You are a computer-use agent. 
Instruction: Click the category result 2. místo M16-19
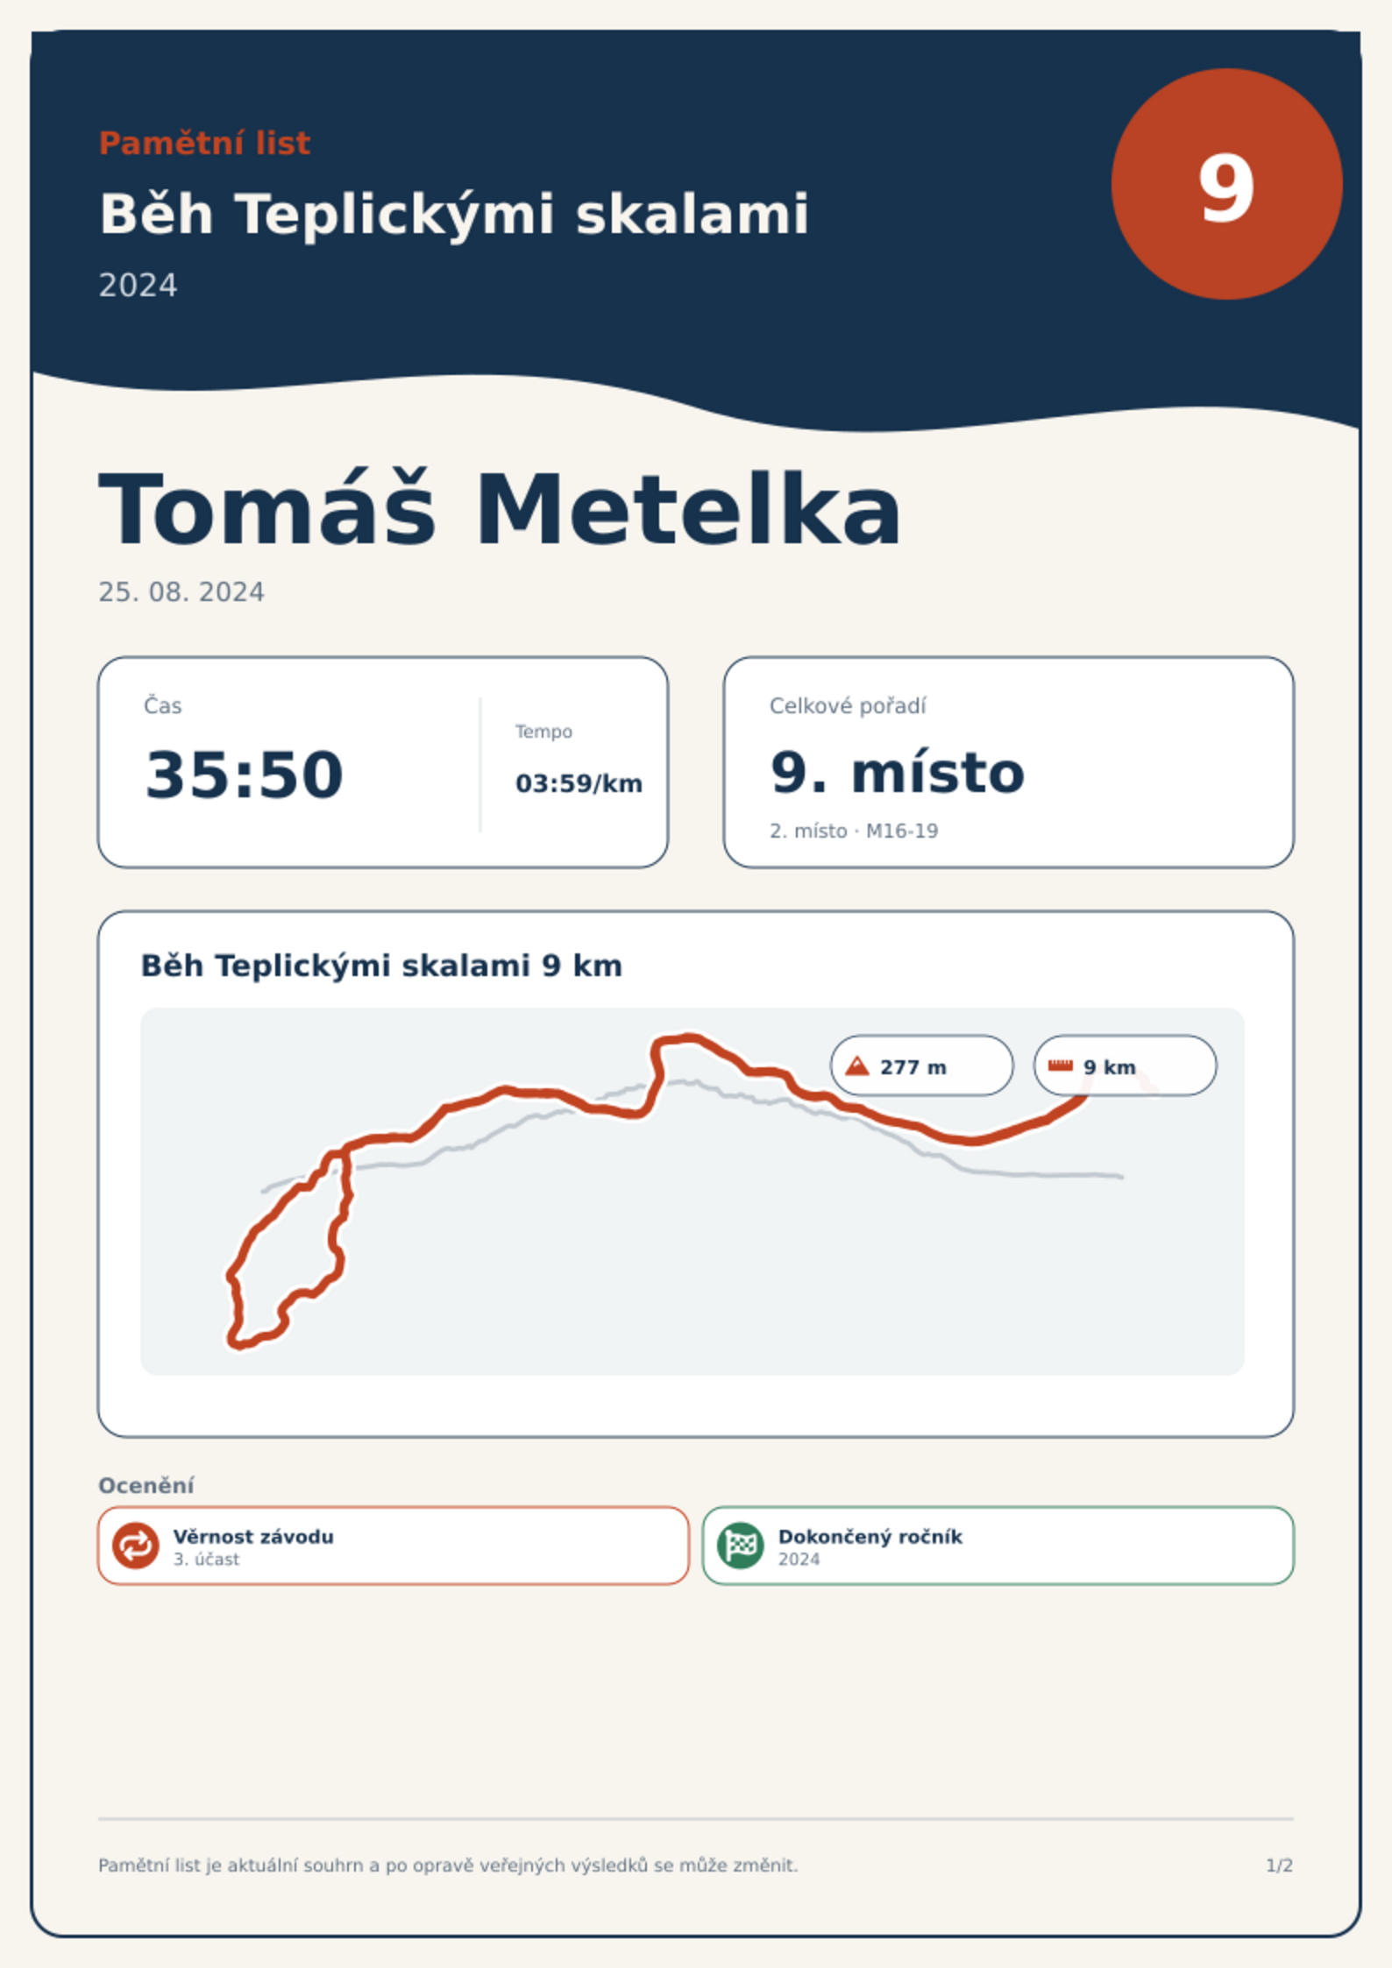point(854,831)
